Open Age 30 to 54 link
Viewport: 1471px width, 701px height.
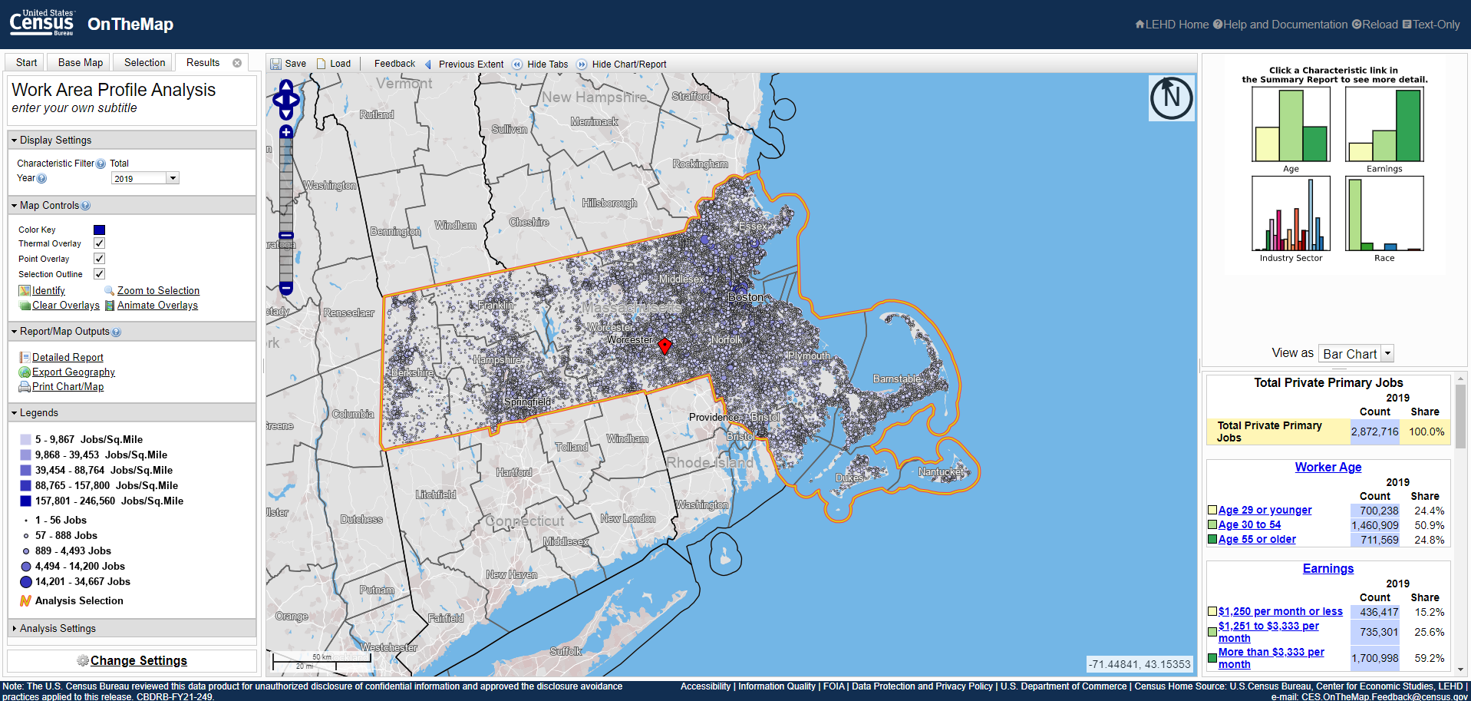[x=1249, y=525]
